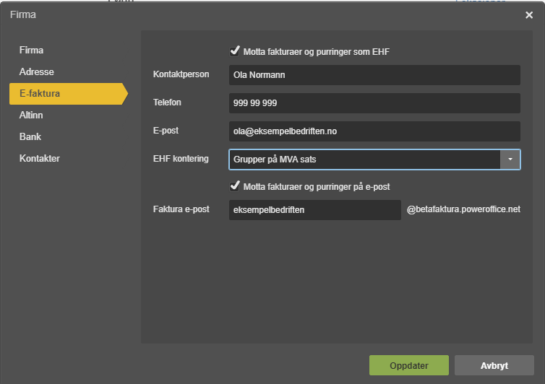Image resolution: width=545 pixels, height=384 pixels.
Task: Open the Bank settings tab
Action: [x=30, y=136]
